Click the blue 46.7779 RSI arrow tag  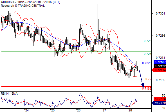(159, 103)
